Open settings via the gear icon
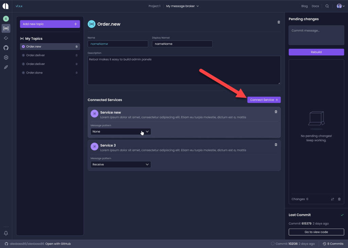This screenshot has height=248, width=348. (5, 57)
